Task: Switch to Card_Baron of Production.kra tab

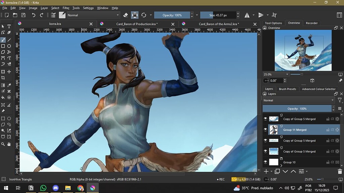Action: [137, 24]
